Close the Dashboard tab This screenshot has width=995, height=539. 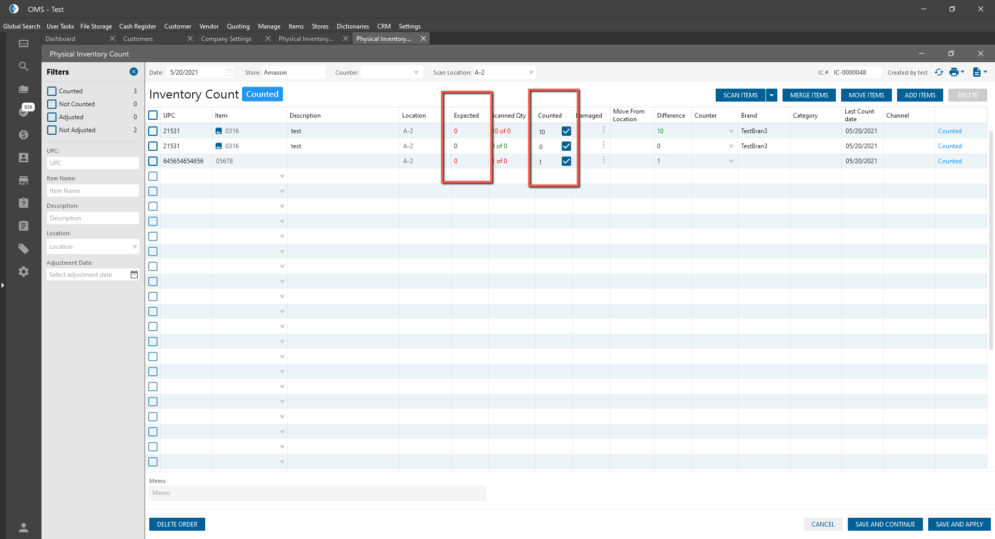[x=112, y=38]
